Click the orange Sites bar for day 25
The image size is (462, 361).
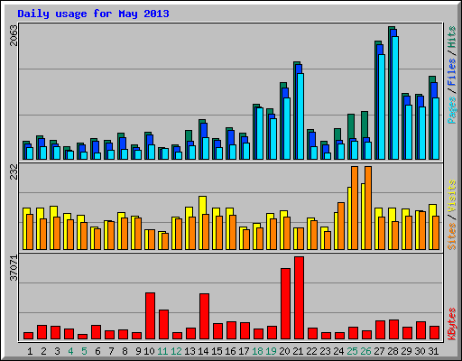point(355,208)
